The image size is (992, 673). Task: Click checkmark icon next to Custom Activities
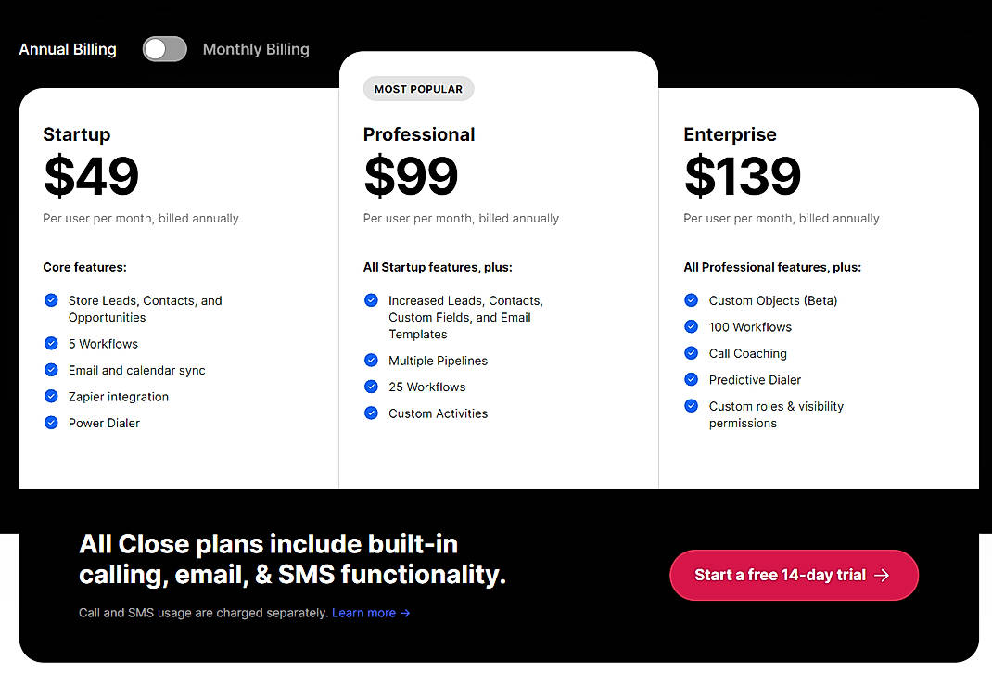click(371, 413)
